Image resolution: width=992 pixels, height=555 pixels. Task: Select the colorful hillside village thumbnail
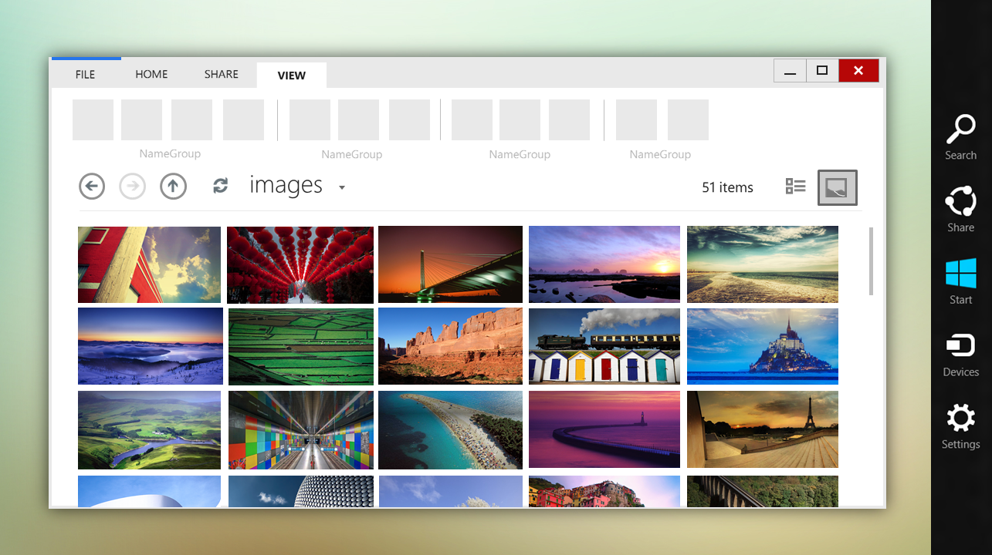[x=604, y=491]
